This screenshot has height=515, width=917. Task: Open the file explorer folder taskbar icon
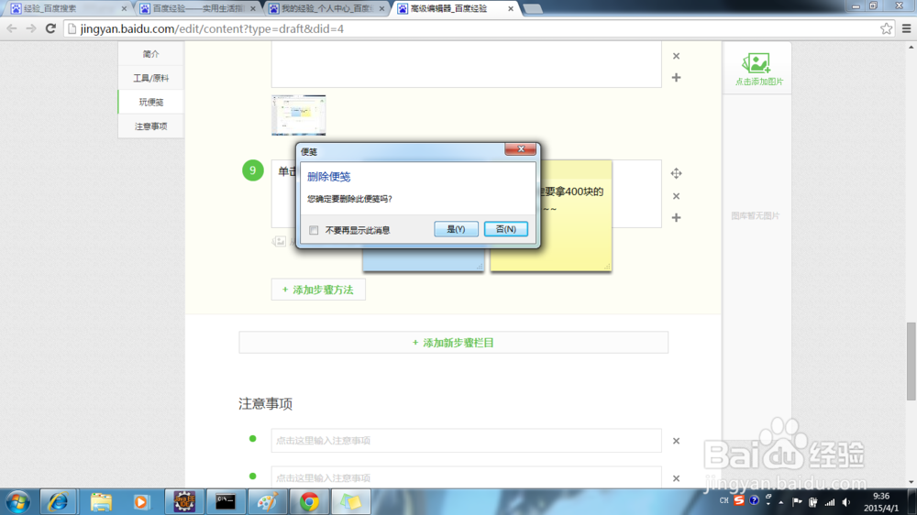[x=101, y=502]
